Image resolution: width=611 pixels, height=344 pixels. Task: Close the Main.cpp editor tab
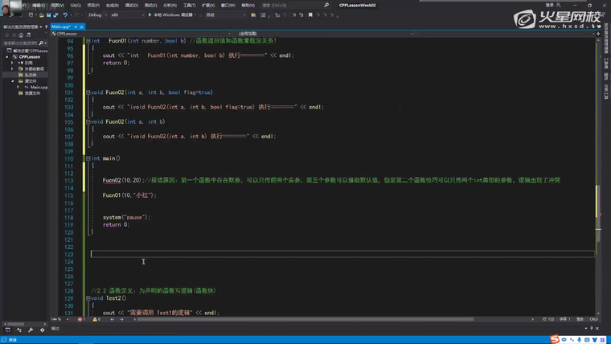81,27
